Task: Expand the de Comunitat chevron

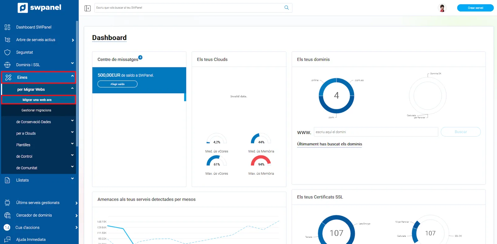Action: (72, 166)
